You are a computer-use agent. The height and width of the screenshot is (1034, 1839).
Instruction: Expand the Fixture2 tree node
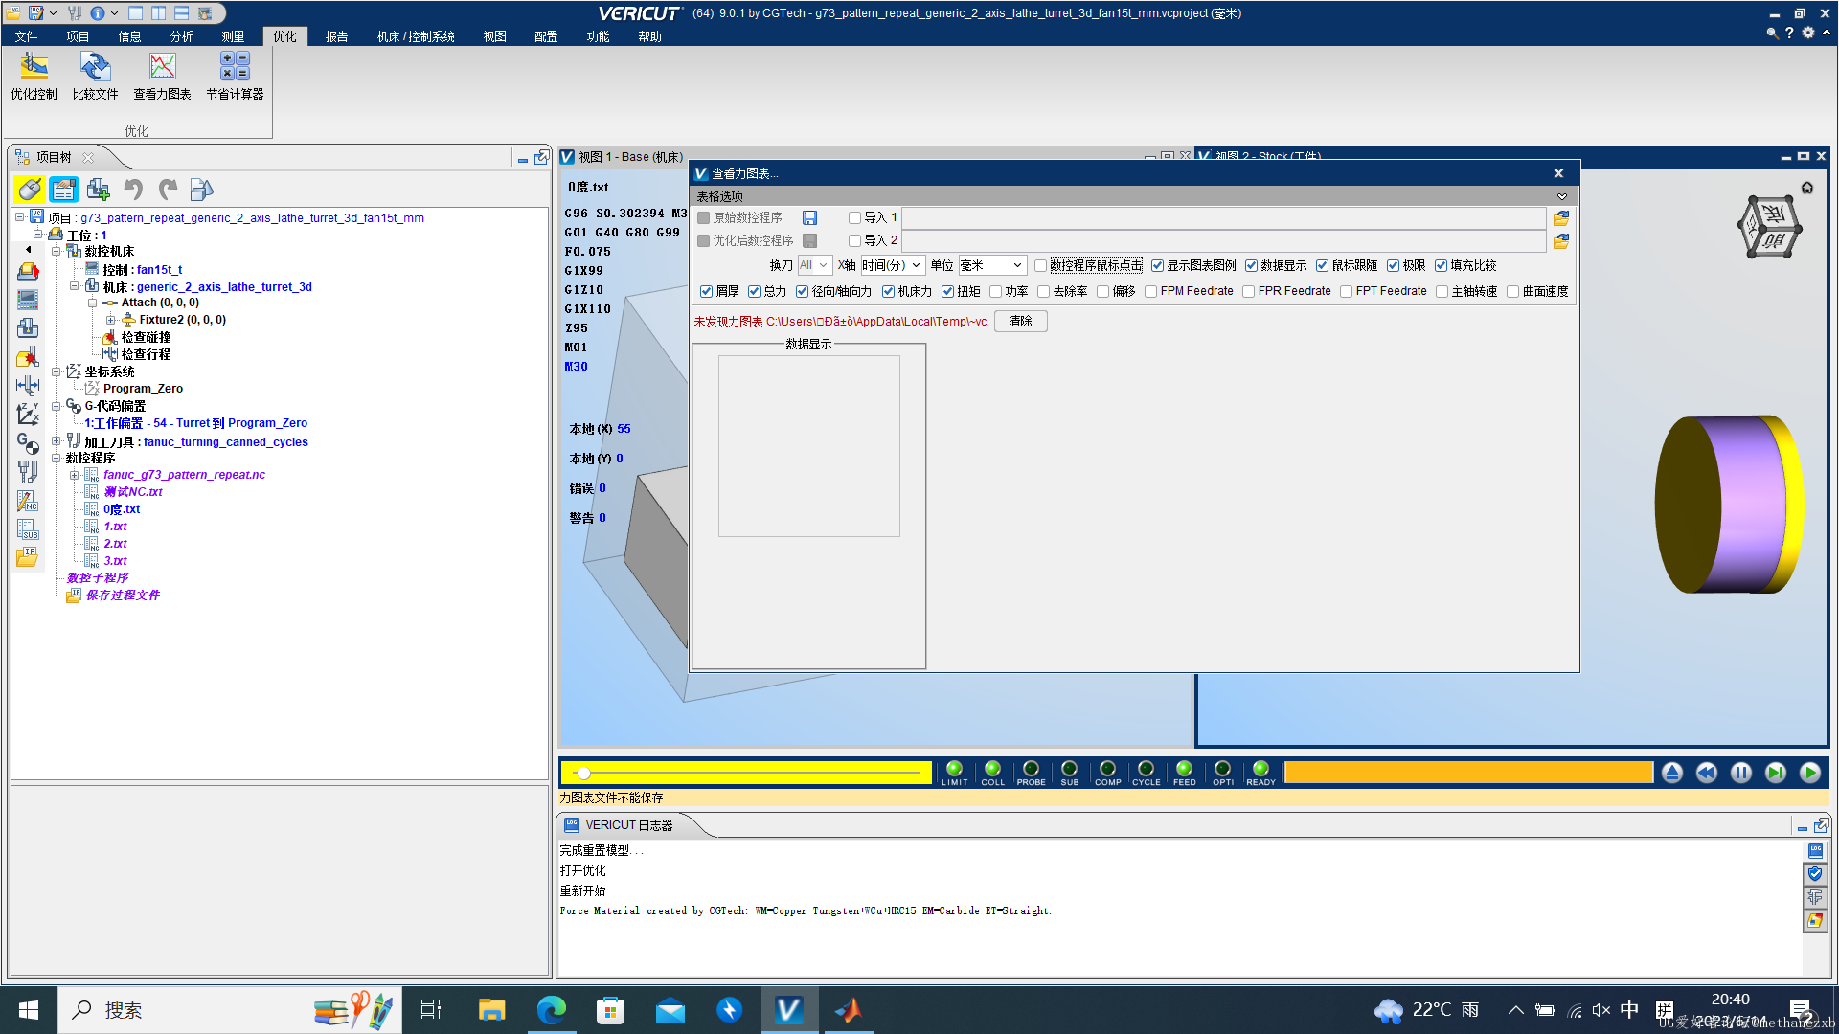[110, 320]
